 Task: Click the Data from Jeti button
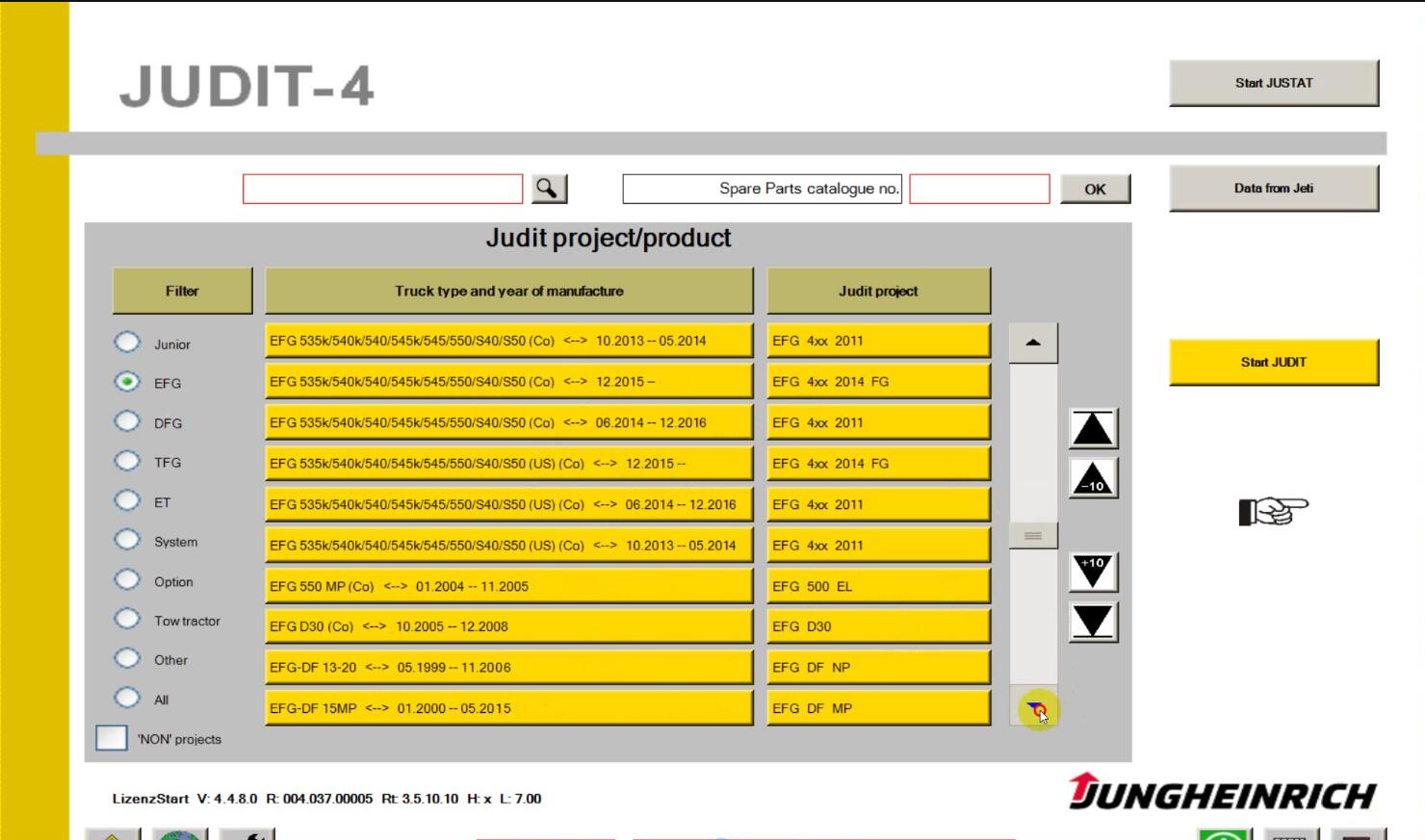[x=1274, y=189]
